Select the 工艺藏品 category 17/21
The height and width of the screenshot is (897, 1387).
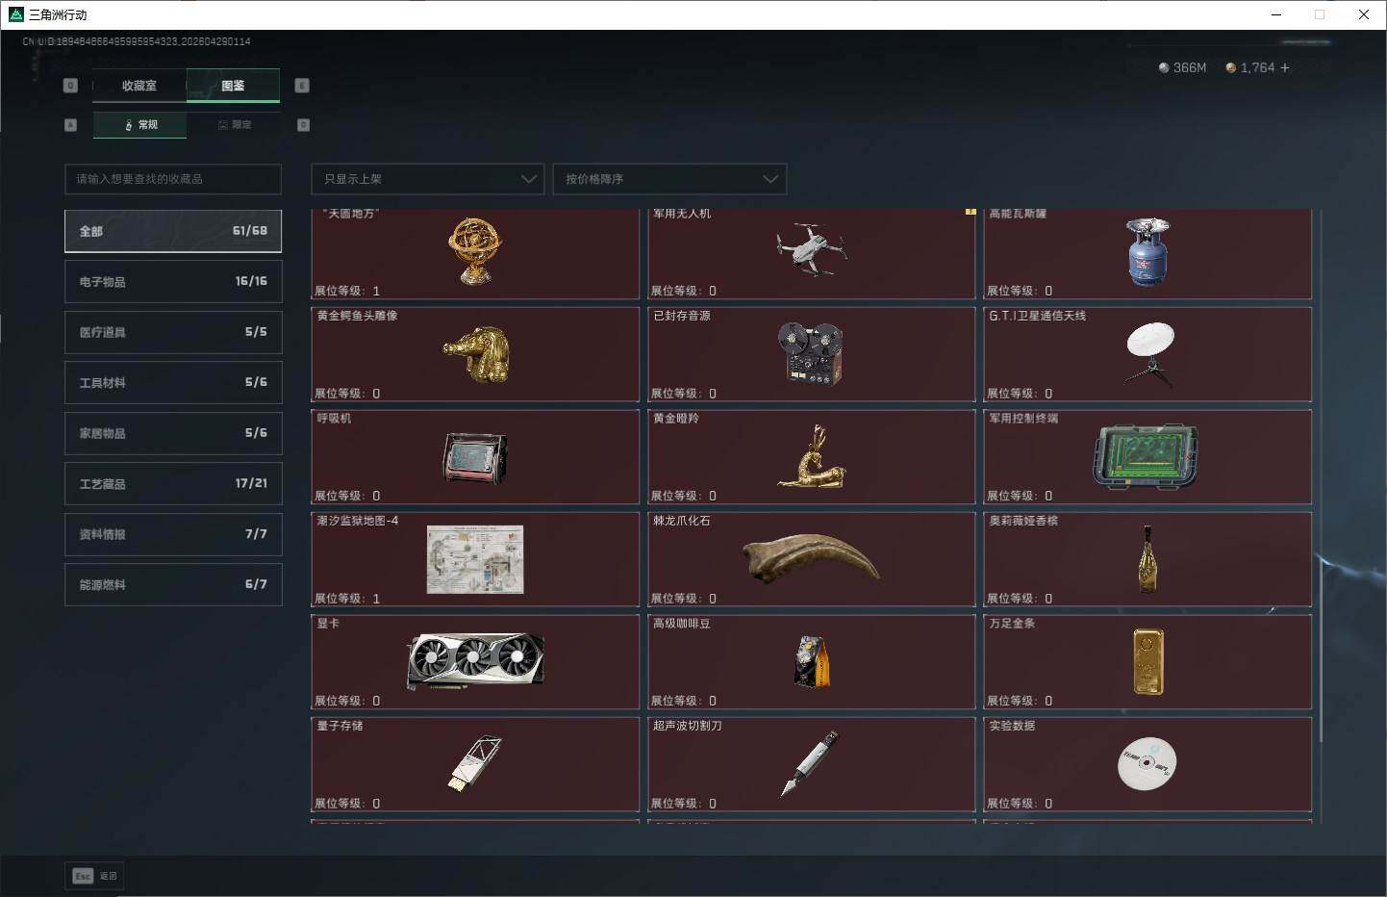173,483
